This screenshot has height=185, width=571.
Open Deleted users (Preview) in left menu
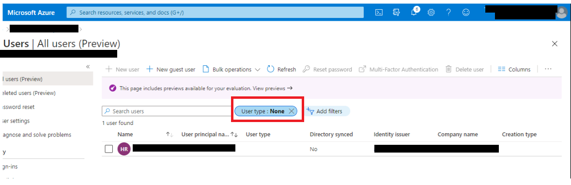29,93
